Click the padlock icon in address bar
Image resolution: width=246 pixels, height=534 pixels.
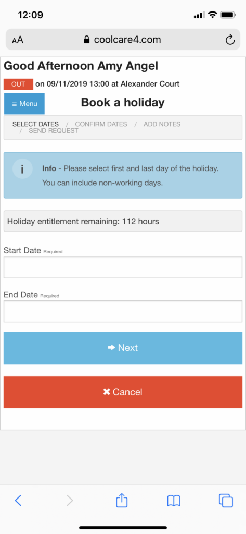coord(87,40)
